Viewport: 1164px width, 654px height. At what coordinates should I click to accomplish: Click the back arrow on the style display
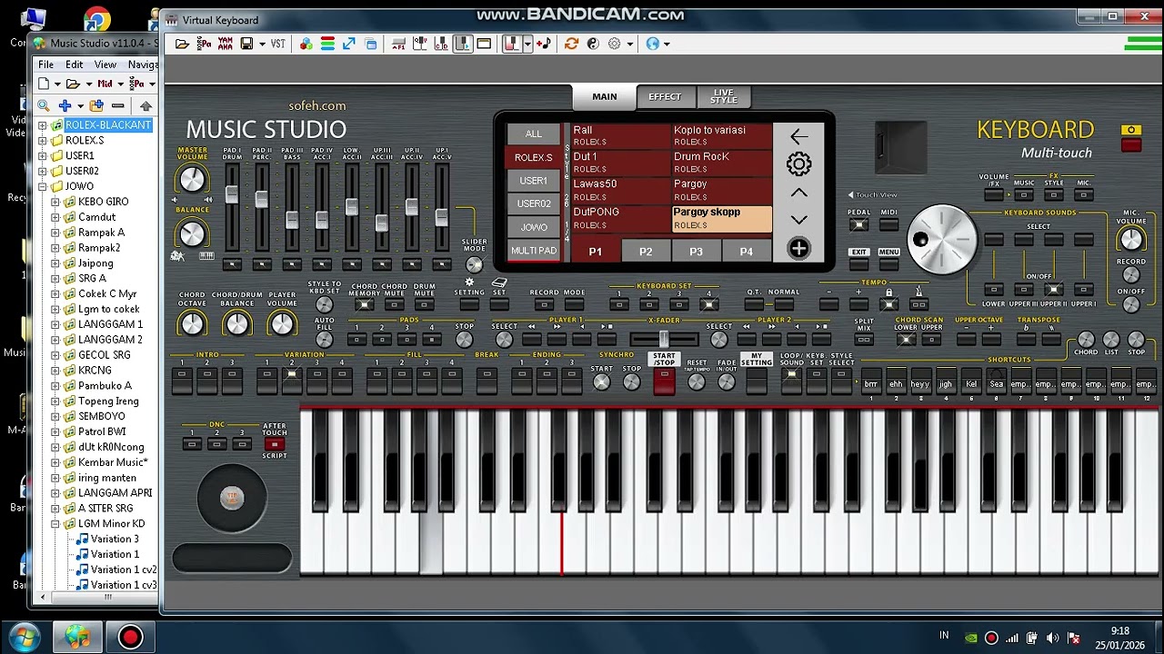point(798,137)
